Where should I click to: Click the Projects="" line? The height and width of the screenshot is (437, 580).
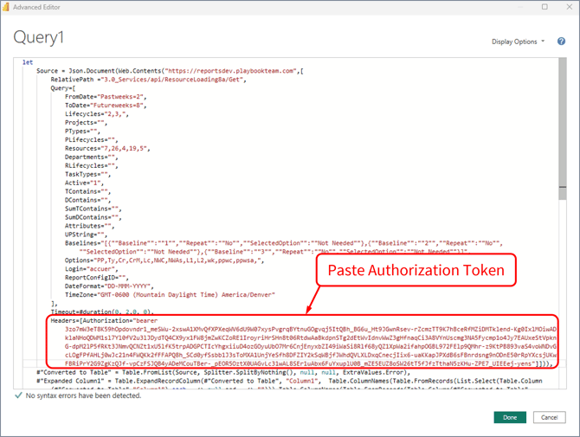coord(87,122)
